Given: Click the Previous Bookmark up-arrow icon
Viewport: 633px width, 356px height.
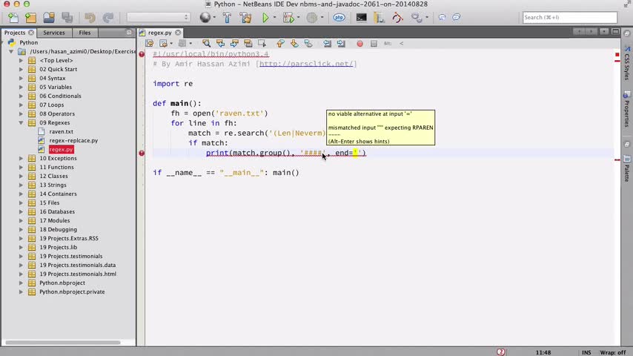Looking at the screenshot, I should coord(281,43).
